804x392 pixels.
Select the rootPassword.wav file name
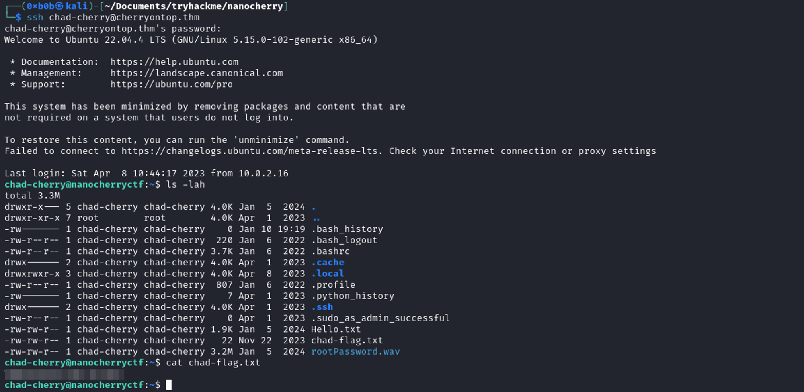click(x=355, y=351)
